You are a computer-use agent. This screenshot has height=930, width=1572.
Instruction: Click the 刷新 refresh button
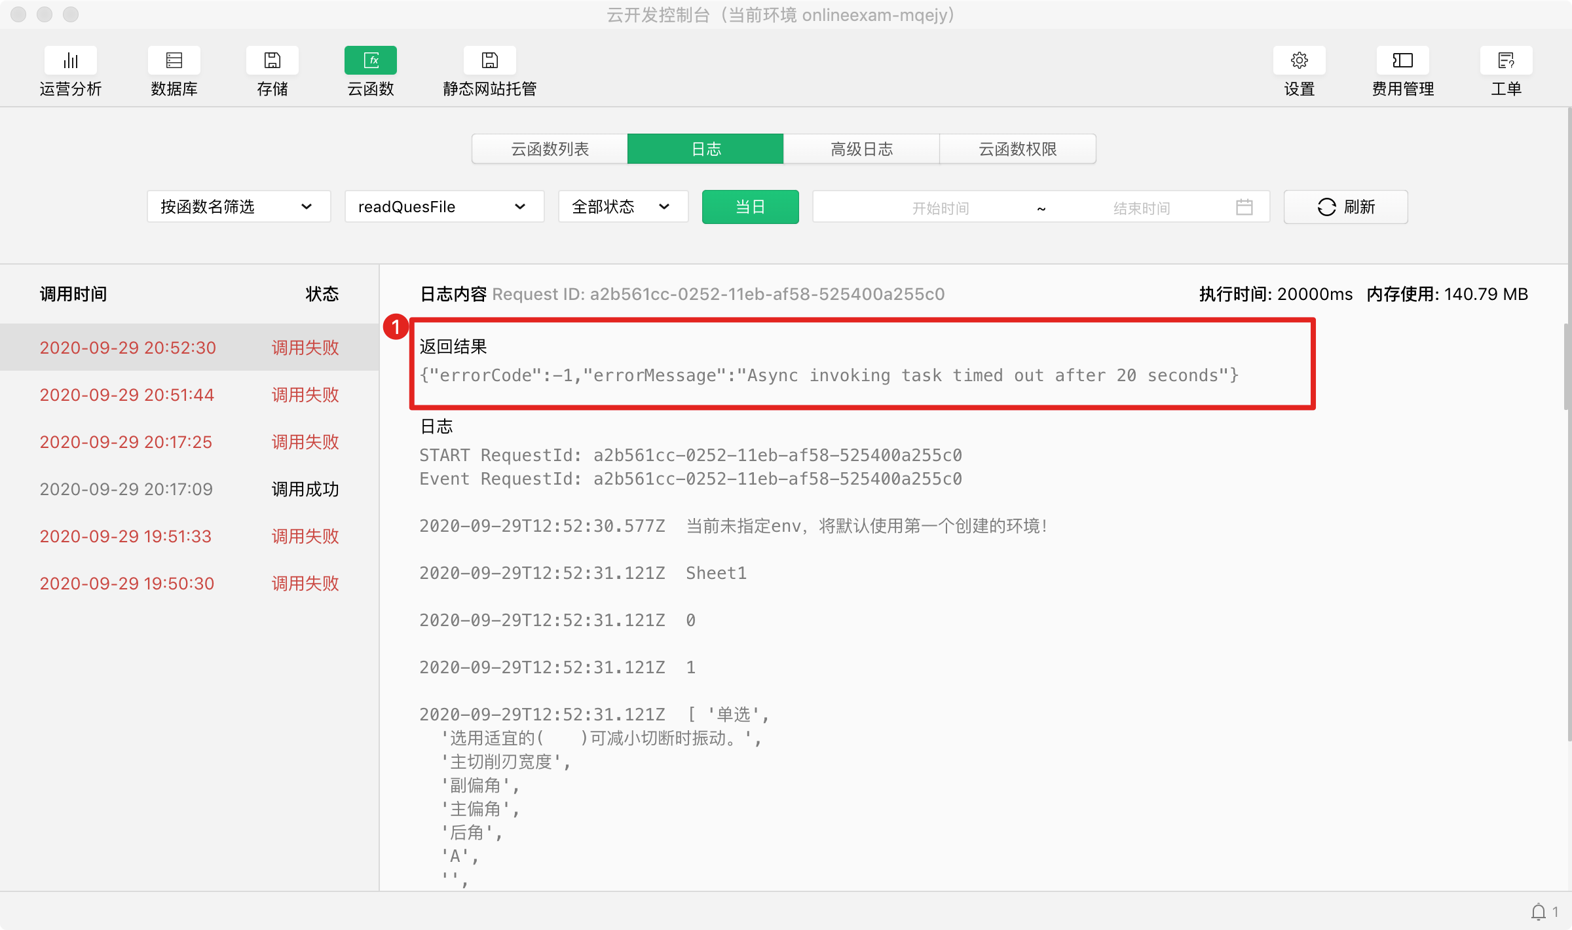coord(1345,207)
